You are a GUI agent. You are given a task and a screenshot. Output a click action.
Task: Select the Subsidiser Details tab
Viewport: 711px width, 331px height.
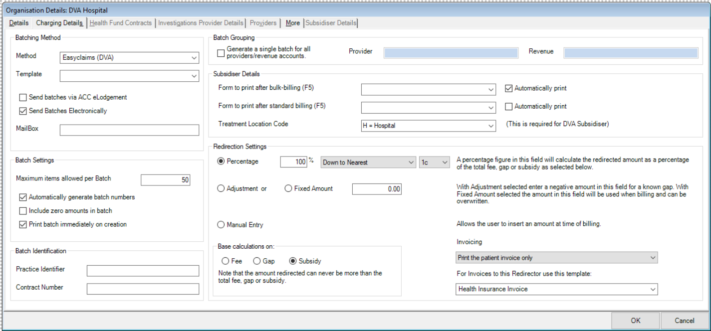tap(331, 23)
